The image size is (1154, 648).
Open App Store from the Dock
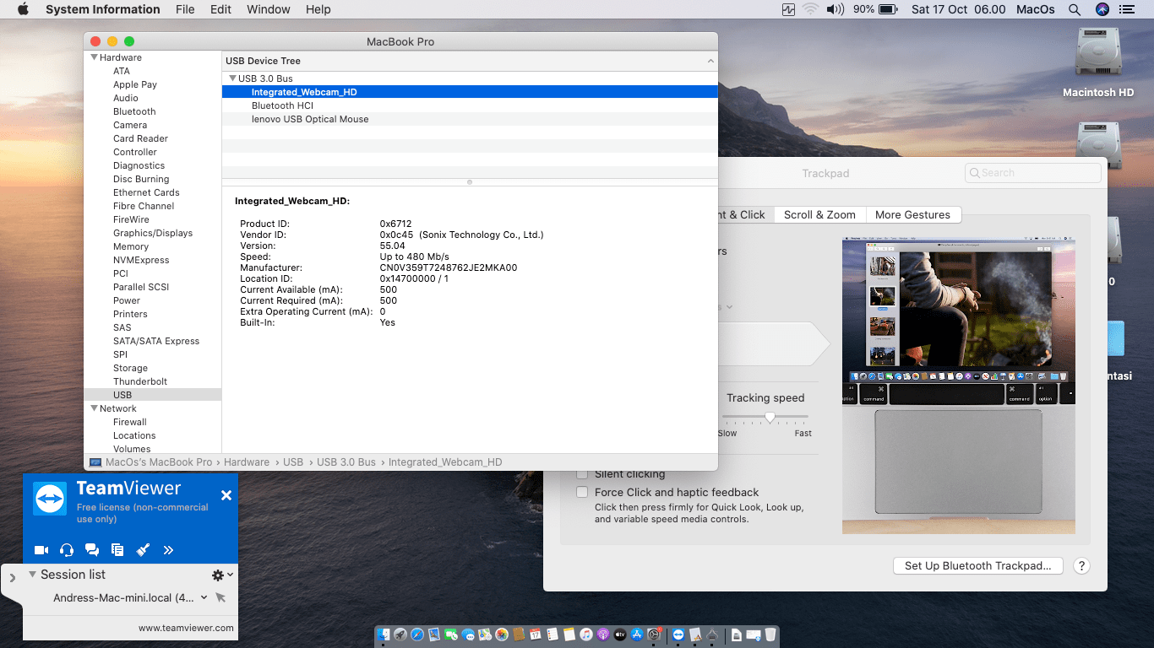point(637,634)
